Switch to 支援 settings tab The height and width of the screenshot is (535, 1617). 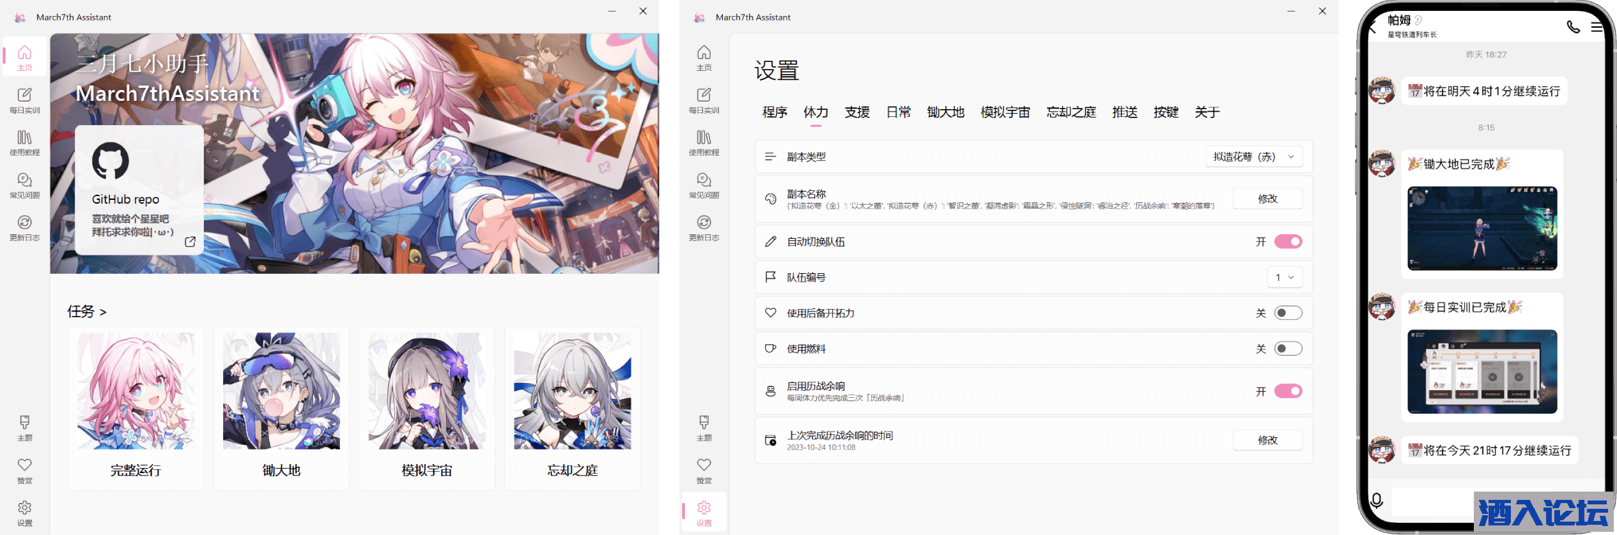tap(857, 112)
